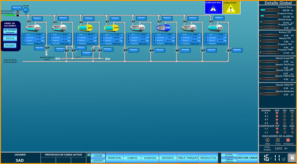Select the blue tank 236 icon

point(163,27)
